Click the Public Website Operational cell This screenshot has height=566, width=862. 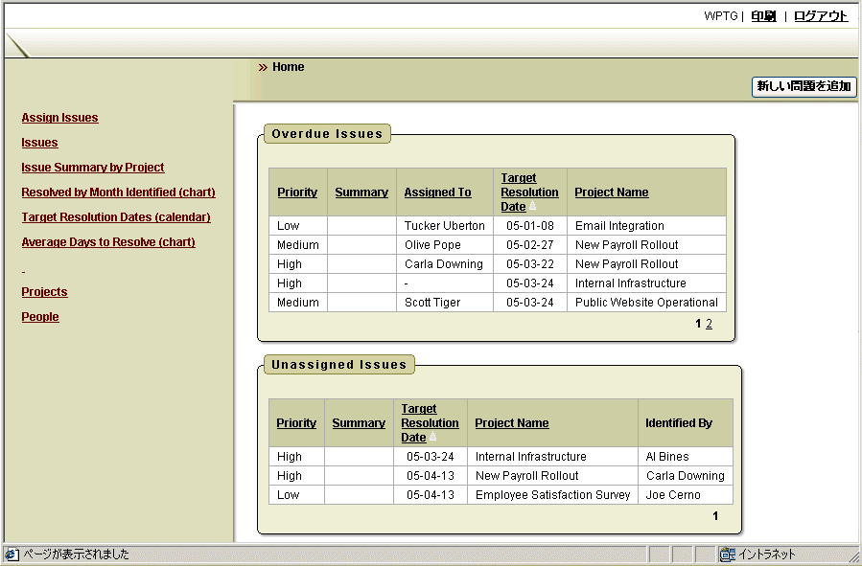point(646,303)
